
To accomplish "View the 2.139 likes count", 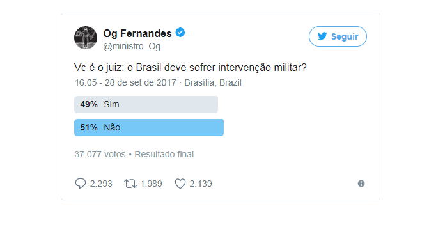I will 201,184.
